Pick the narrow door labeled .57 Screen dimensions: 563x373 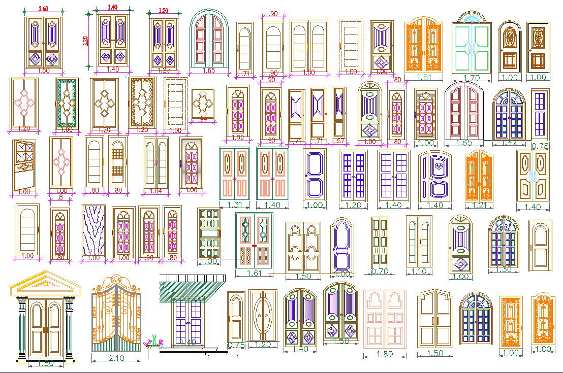pyautogui.click(x=339, y=113)
